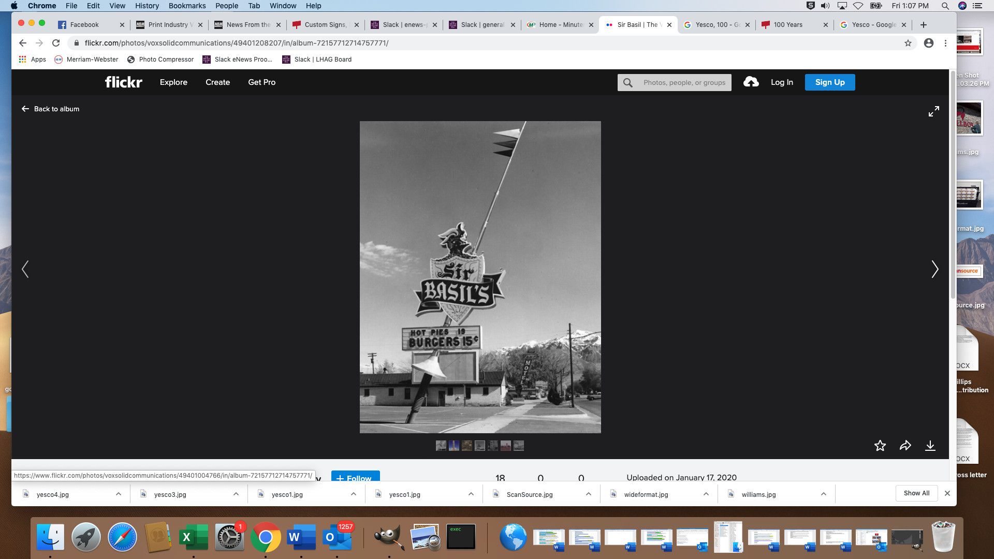Click the search magnifier in the Flickr search bar

(x=627, y=82)
